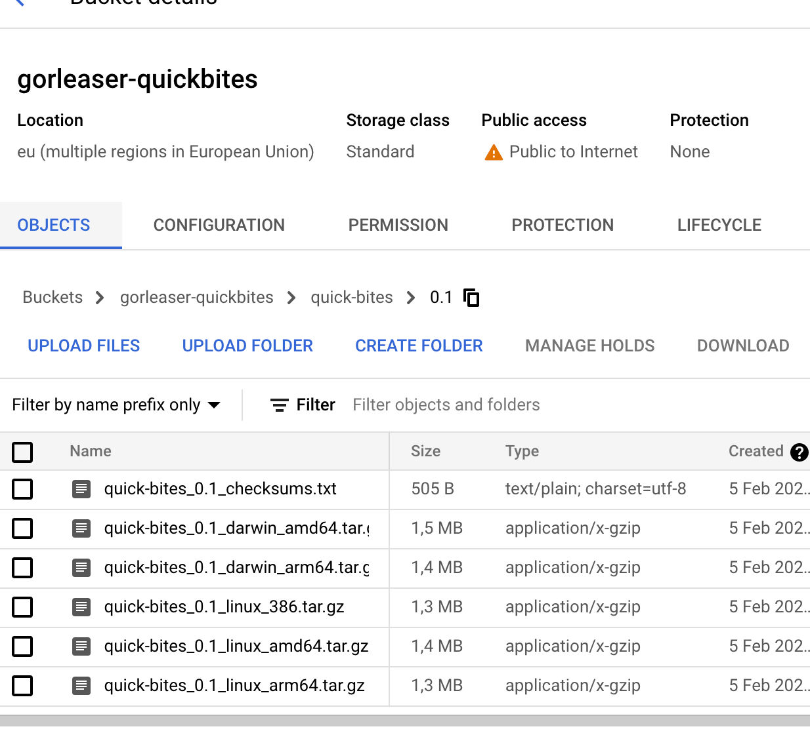Sort by the Created column header
The image size is (810, 733).
tap(756, 452)
